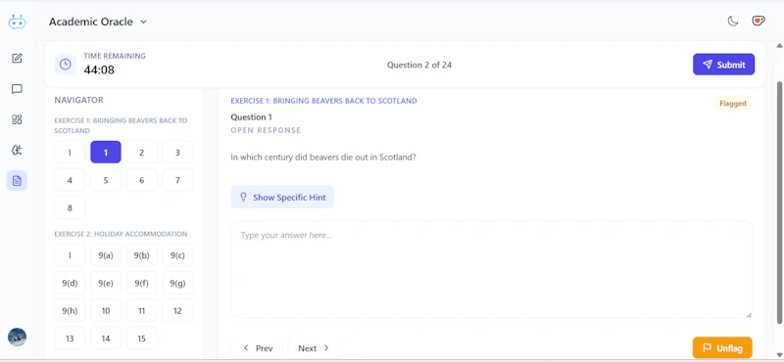Viewport: 784px width, 362px height.
Task: Jump to question 2 in navigator
Action: coord(141,153)
